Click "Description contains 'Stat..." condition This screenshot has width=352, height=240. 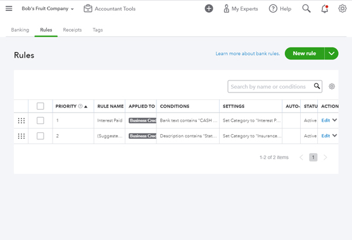[x=189, y=136]
